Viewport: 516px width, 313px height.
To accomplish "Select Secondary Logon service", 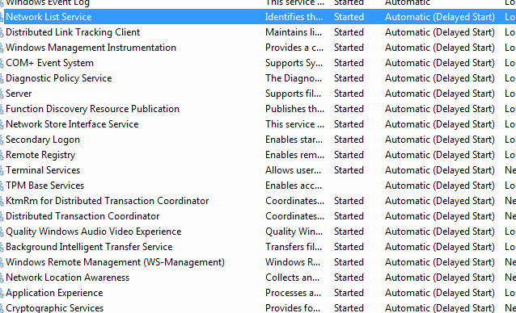I will 43,140.
